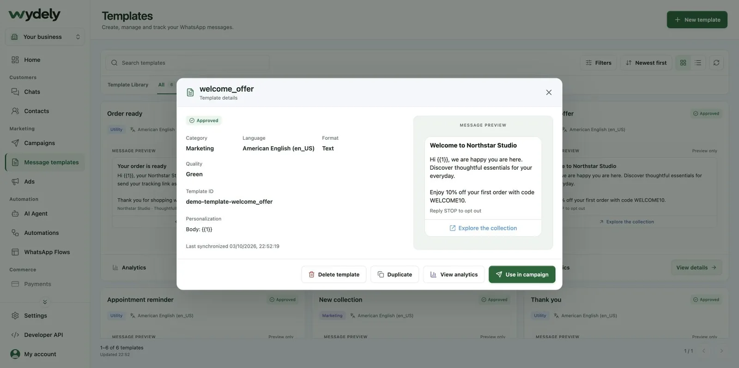Open the Newest first sort dropdown
The width and height of the screenshot is (739, 368).
(646, 63)
